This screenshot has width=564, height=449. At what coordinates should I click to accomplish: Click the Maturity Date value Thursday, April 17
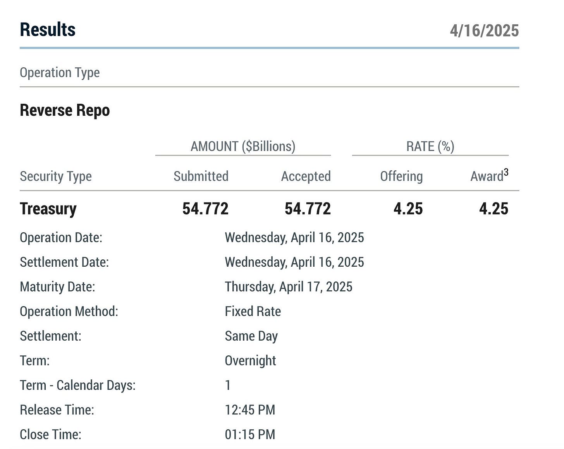pos(289,287)
